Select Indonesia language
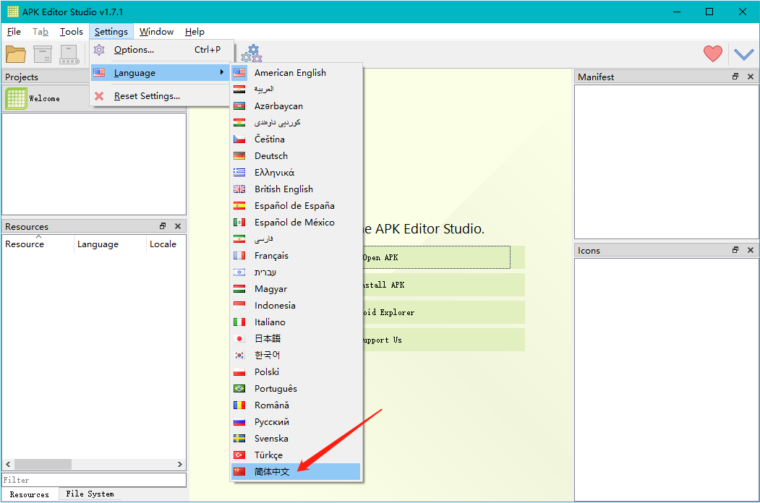The width and height of the screenshot is (760, 503). tap(296, 305)
